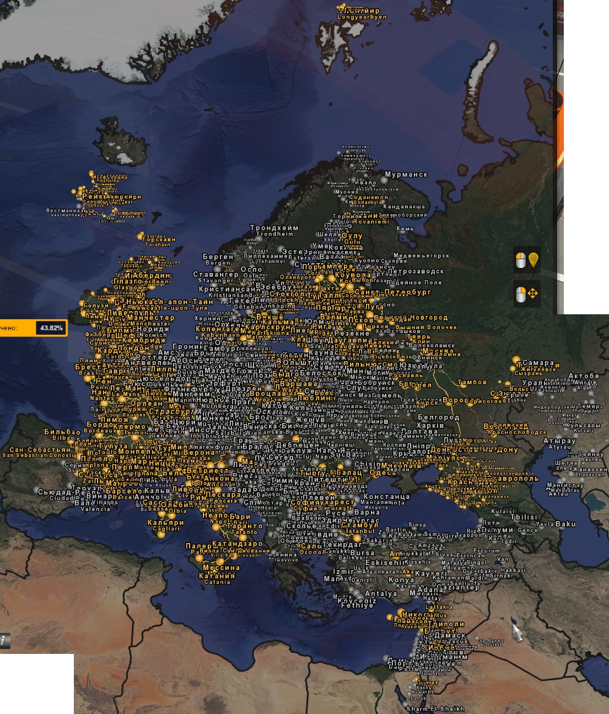Click the Мангистау label near the Caspian

[565, 485]
